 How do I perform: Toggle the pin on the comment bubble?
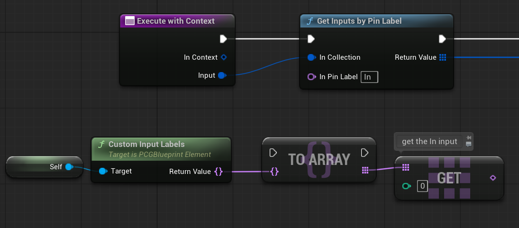click(x=469, y=138)
